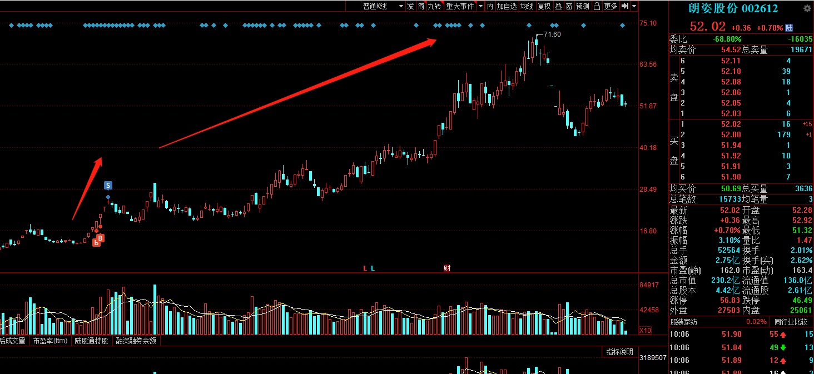
Task: Switch to 陆股通持股 indicator tab
Action: (x=92, y=341)
